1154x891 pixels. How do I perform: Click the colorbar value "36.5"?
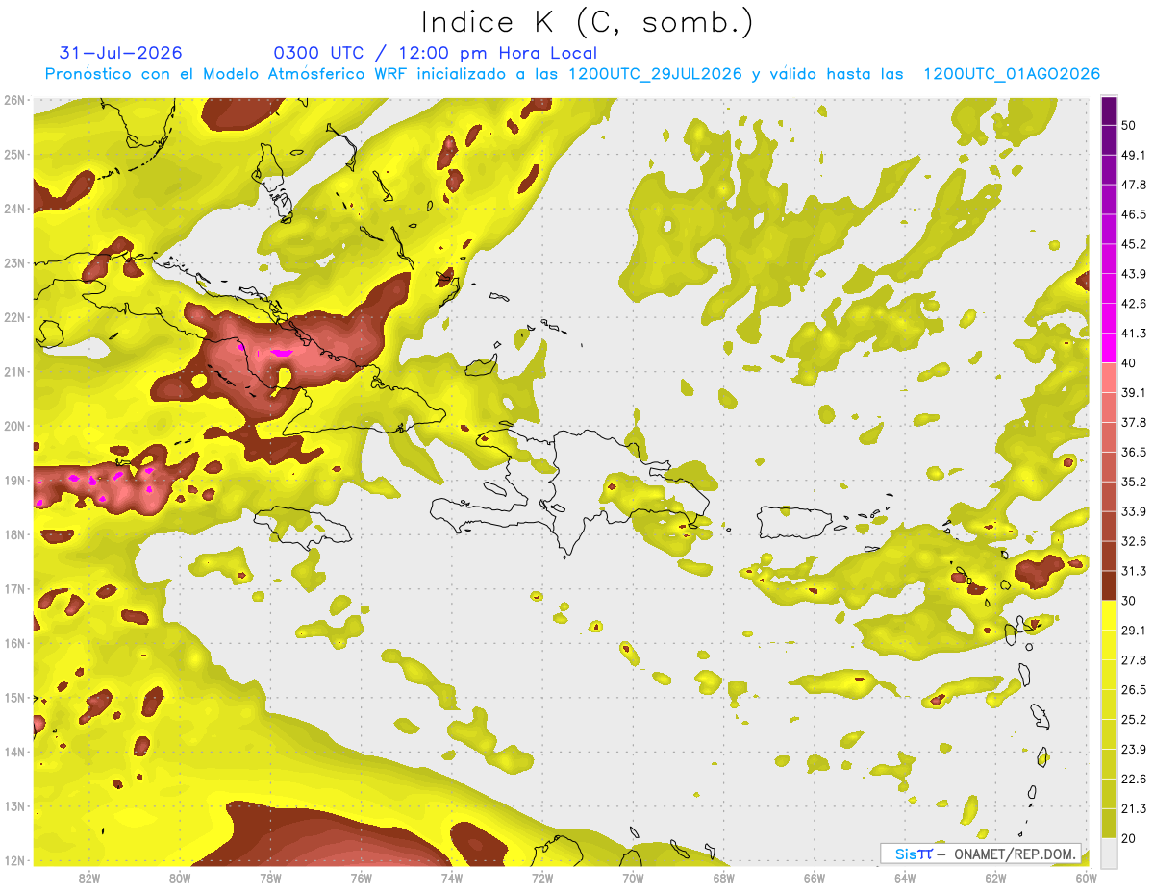pyautogui.click(x=1133, y=452)
